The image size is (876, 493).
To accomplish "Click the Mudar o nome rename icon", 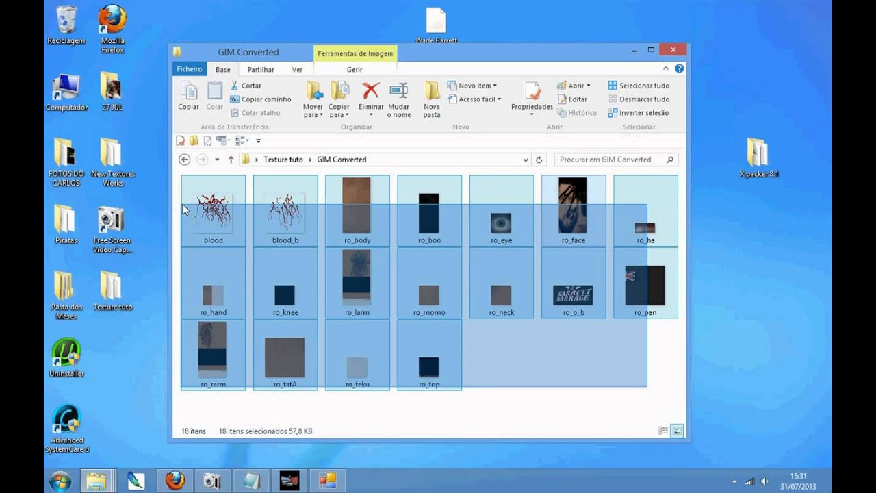I will pos(398,90).
